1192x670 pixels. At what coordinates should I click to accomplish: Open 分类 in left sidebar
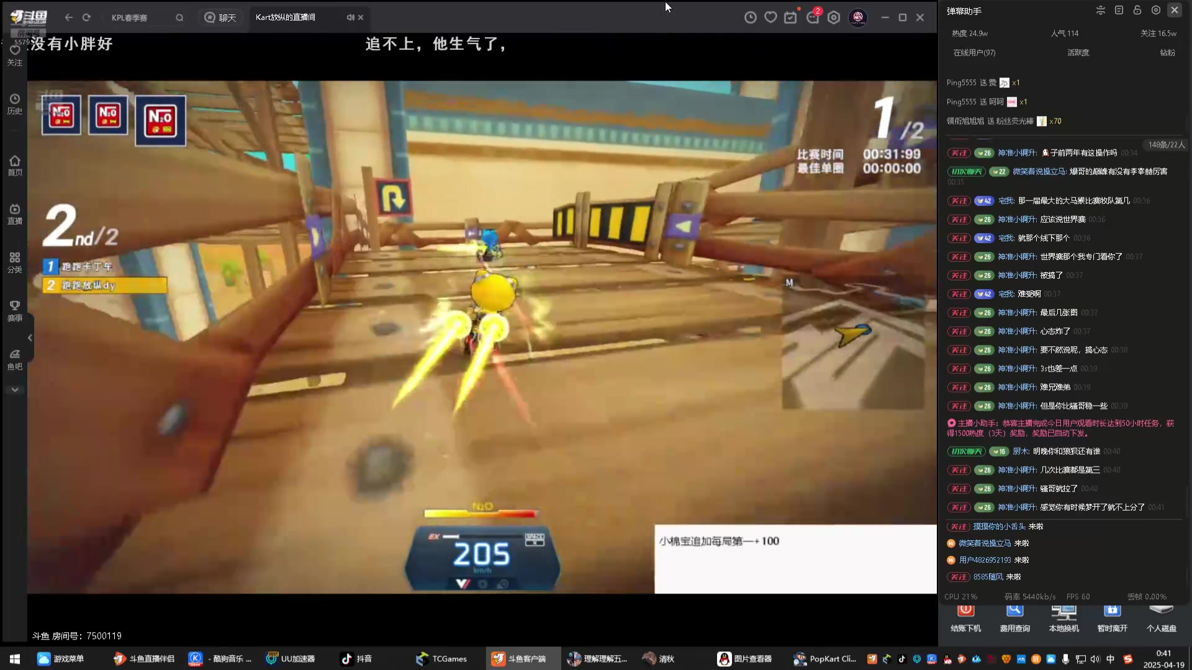pos(15,262)
